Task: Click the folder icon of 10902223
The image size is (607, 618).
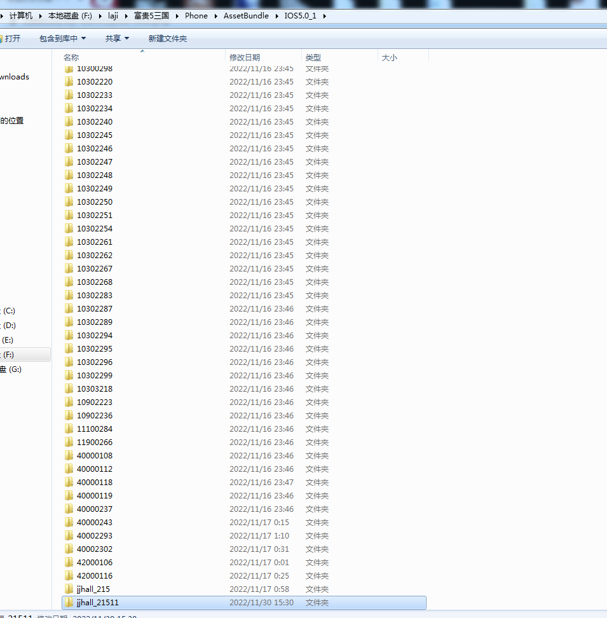Action: tap(69, 402)
